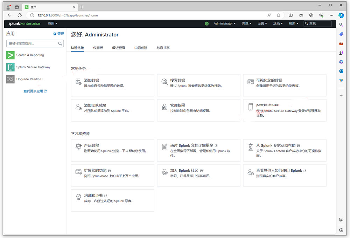Click the 加入 Splunk 社区 card title
This screenshot has width=350, height=238.
tap(184, 170)
